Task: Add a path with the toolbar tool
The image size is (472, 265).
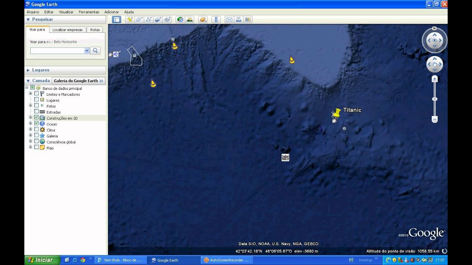Action: (x=149, y=20)
